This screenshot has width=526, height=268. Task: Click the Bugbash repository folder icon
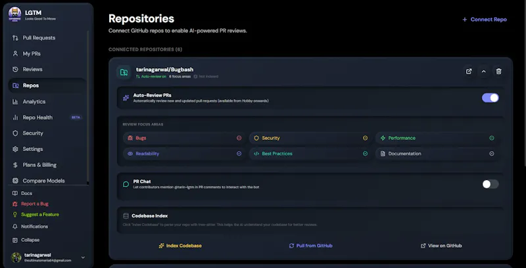(x=124, y=72)
